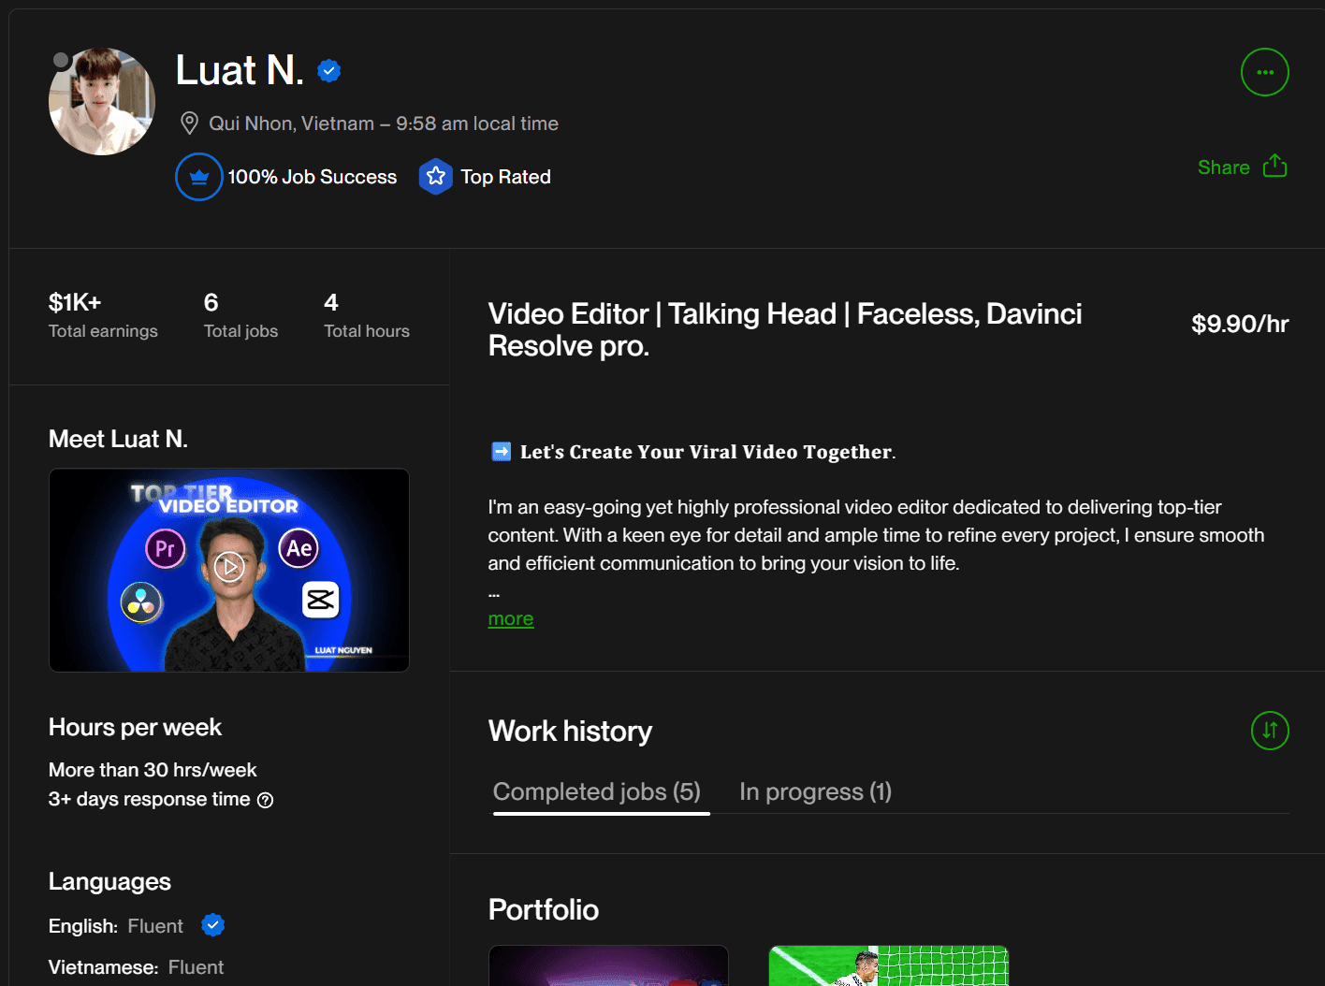Click the Share link
The height and width of the screenshot is (986, 1325).
[x=1223, y=167]
